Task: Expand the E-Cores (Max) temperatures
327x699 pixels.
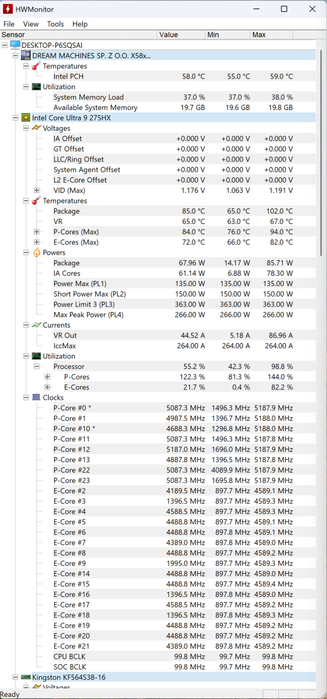Action: (x=37, y=242)
